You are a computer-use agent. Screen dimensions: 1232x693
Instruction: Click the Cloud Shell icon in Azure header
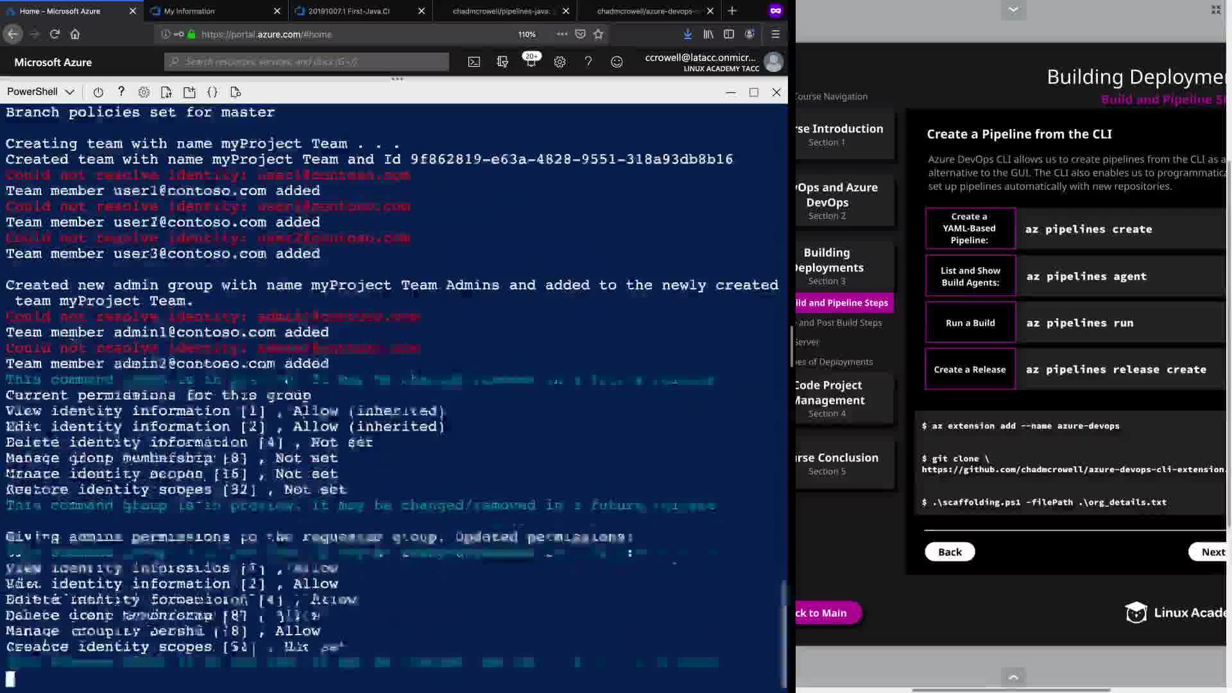474,62
